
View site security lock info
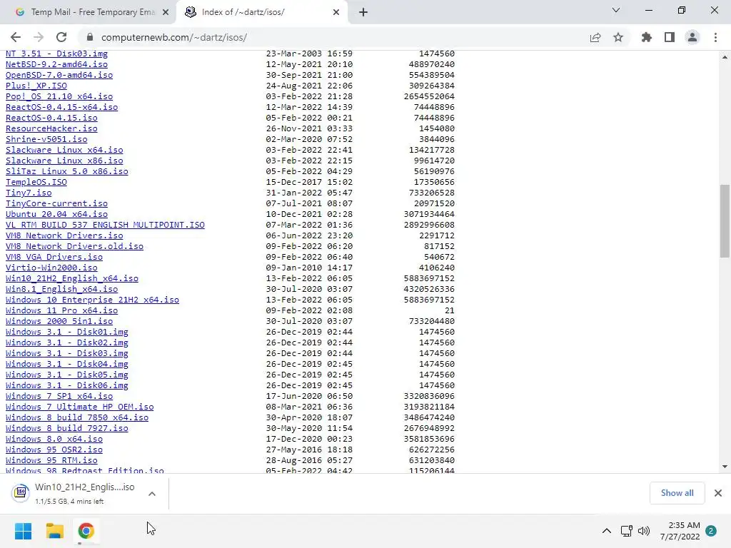click(x=90, y=37)
